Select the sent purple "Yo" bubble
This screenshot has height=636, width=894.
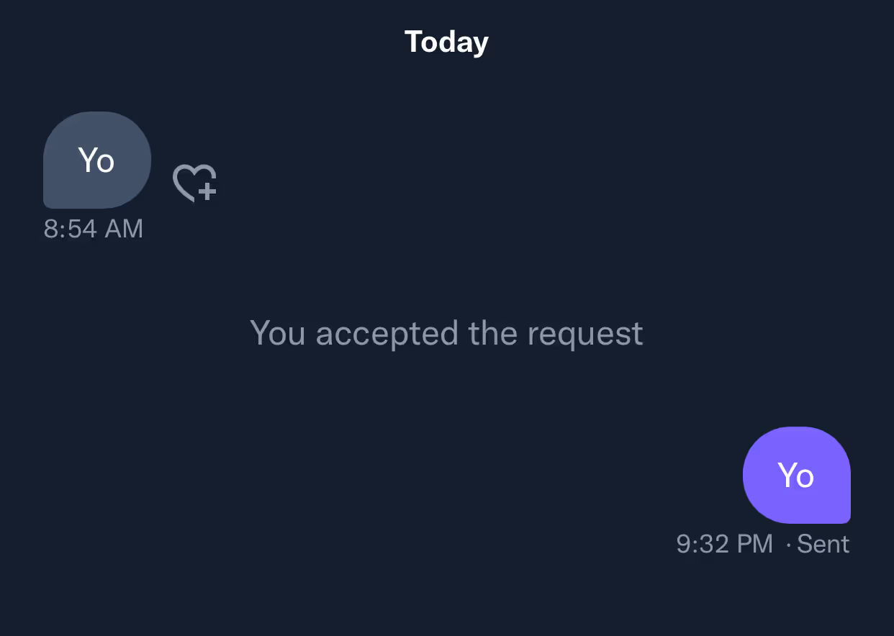tap(796, 475)
